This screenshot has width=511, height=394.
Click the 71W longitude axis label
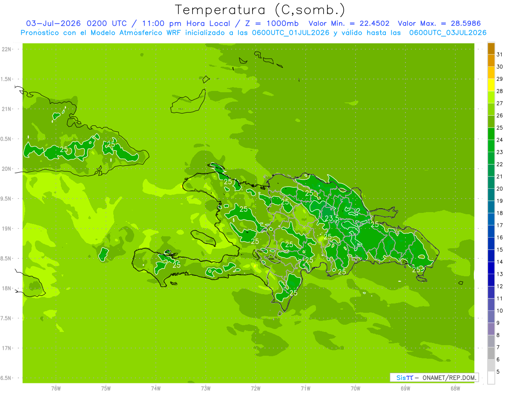click(305, 388)
